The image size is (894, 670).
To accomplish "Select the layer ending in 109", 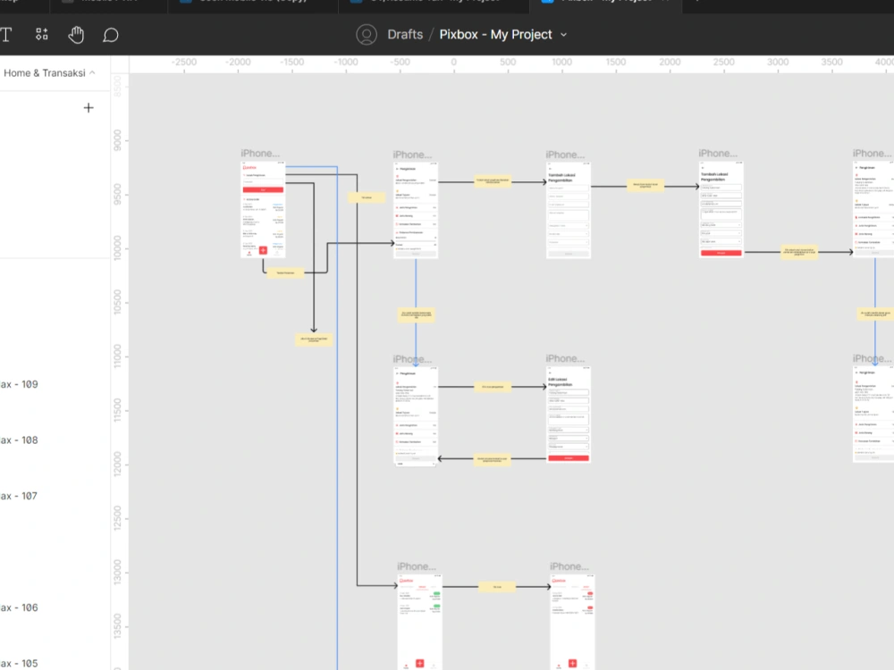I will coord(19,384).
